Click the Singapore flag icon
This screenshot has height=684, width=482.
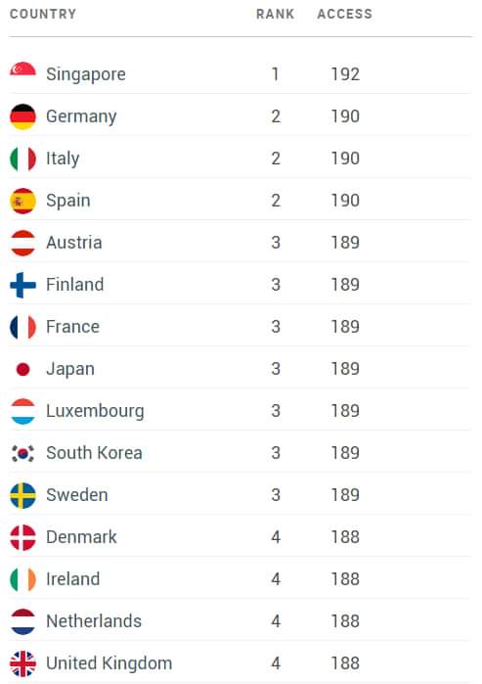pos(22,69)
